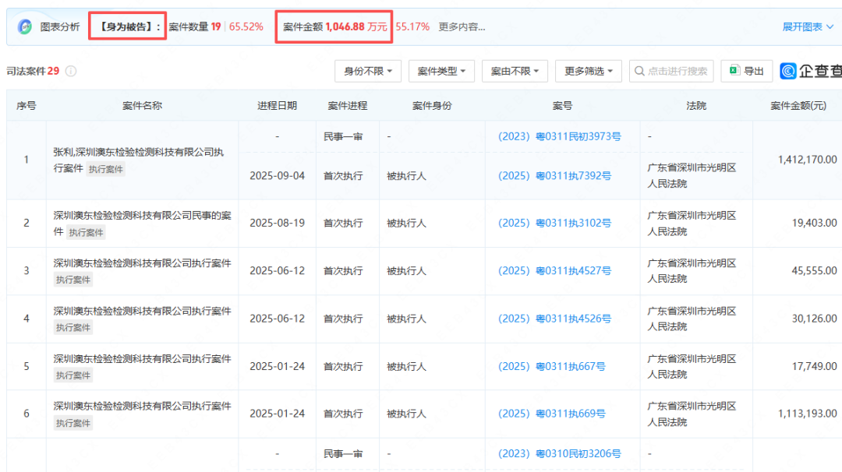Focus the 点击进行搜索 search field

pos(671,72)
